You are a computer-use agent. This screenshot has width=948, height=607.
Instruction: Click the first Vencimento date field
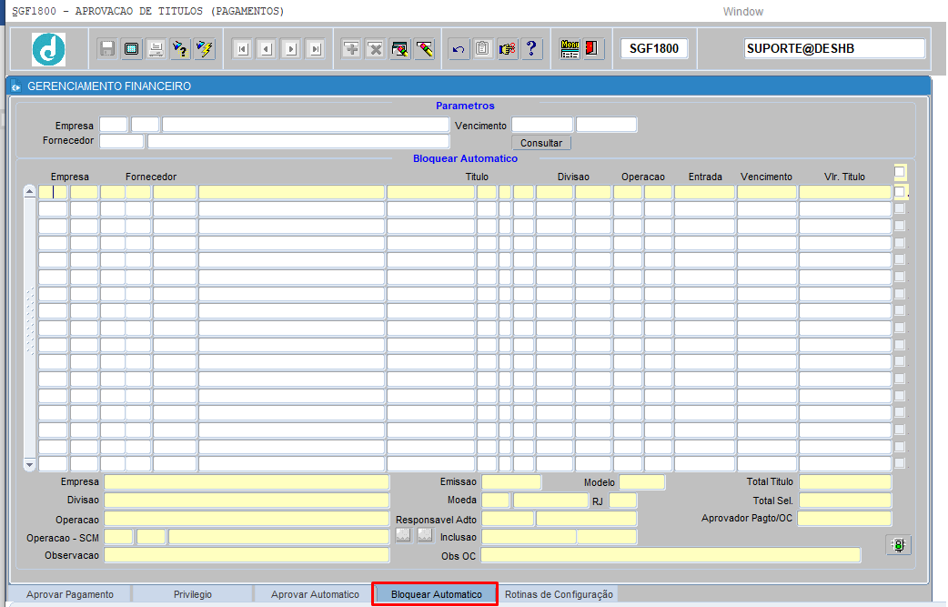pos(542,126)
